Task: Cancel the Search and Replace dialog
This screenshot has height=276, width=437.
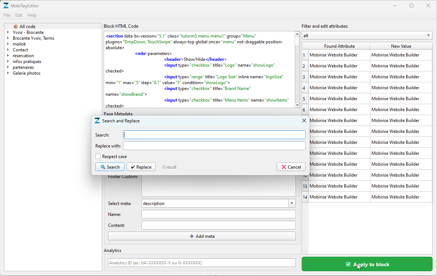Action: [291, 167]
